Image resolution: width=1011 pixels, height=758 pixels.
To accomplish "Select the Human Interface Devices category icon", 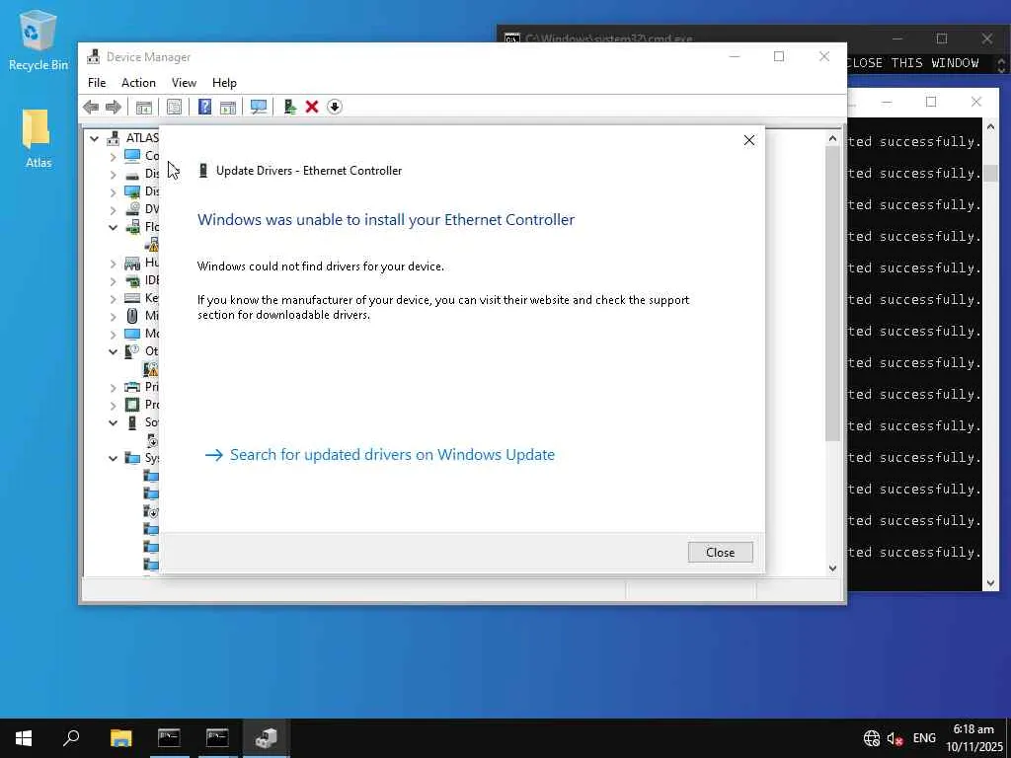I will [132, 263].
